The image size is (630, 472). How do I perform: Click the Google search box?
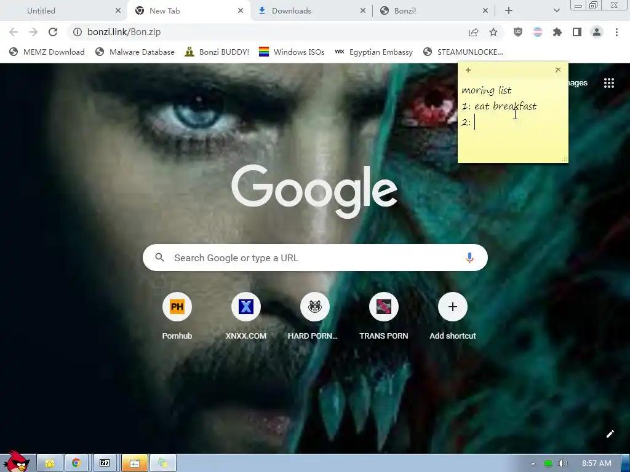tap(315, 258)
